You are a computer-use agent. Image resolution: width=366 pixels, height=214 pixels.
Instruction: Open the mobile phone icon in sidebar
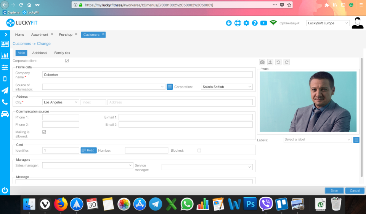pyautogui.click(x=5, y=79)
